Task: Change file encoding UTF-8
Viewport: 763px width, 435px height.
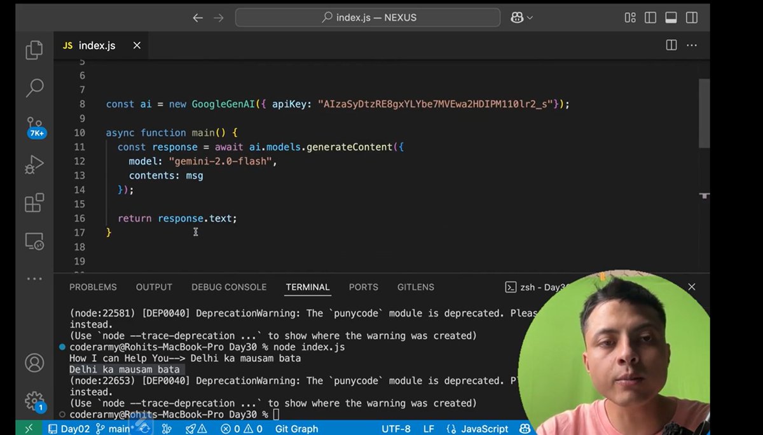Action: click(396, 429)
